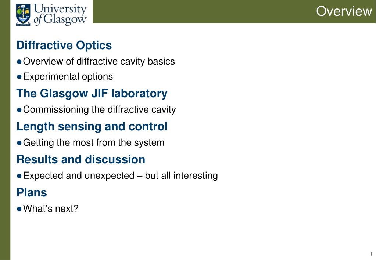Click slide number 1 in corner
The image size is (376, 260).
[x=371, y=254]
